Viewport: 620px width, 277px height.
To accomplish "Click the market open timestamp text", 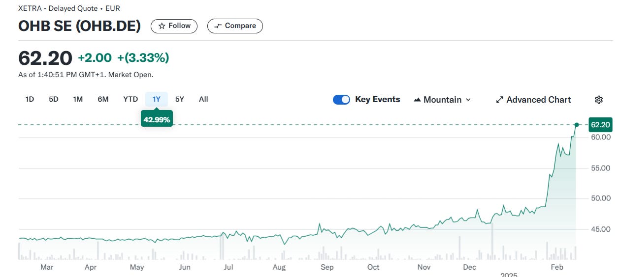I will click(x=86, y=75).
